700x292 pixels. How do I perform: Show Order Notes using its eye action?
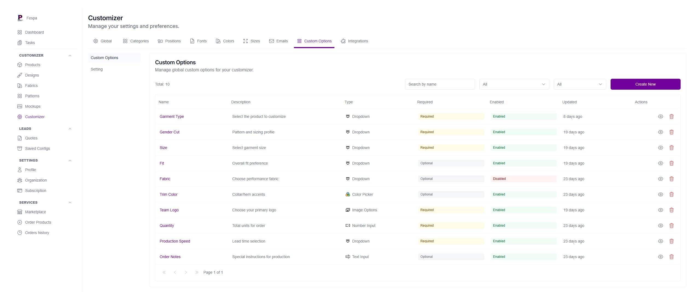[661, 256]
